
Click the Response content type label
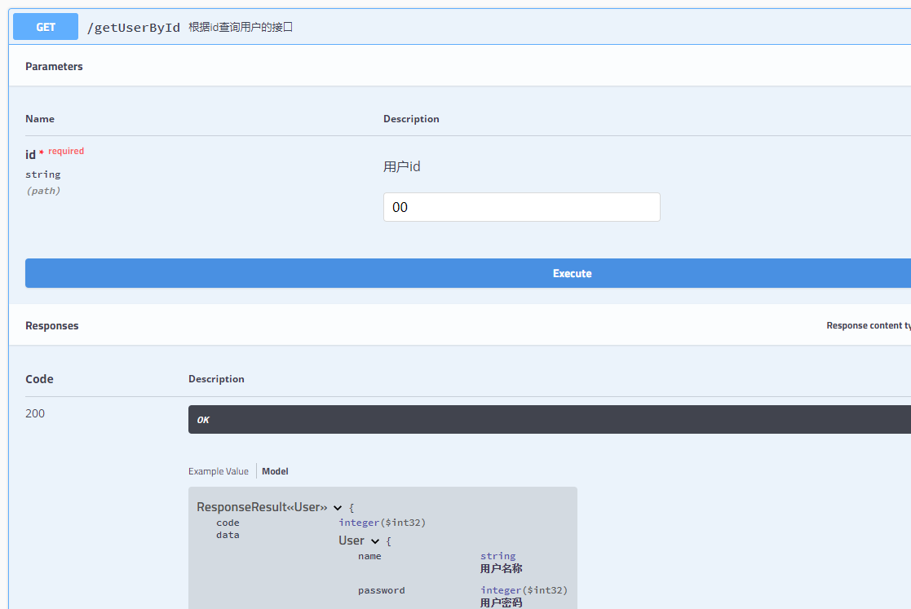869,325
